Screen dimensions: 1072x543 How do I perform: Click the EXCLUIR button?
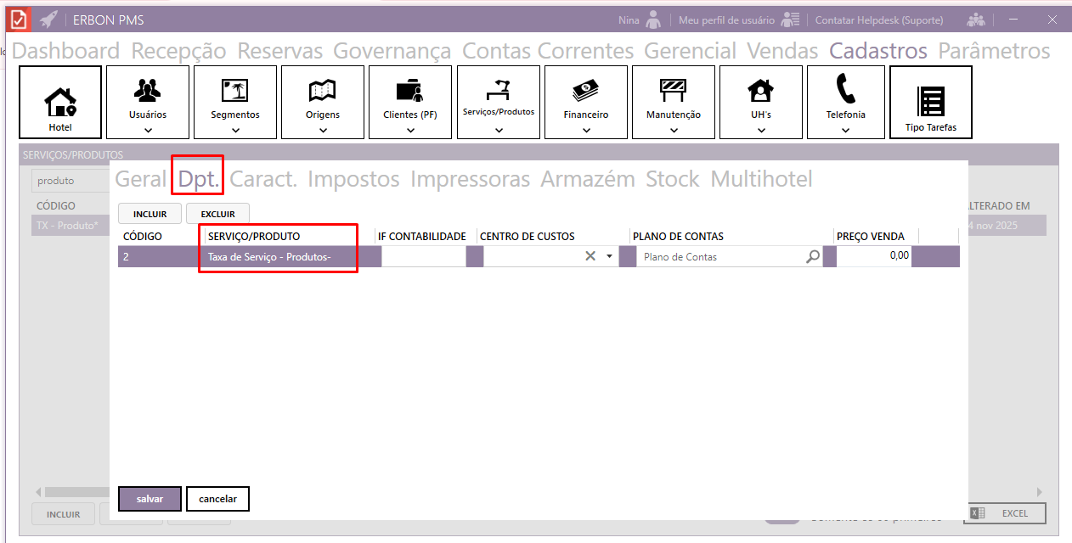point(217,214)
